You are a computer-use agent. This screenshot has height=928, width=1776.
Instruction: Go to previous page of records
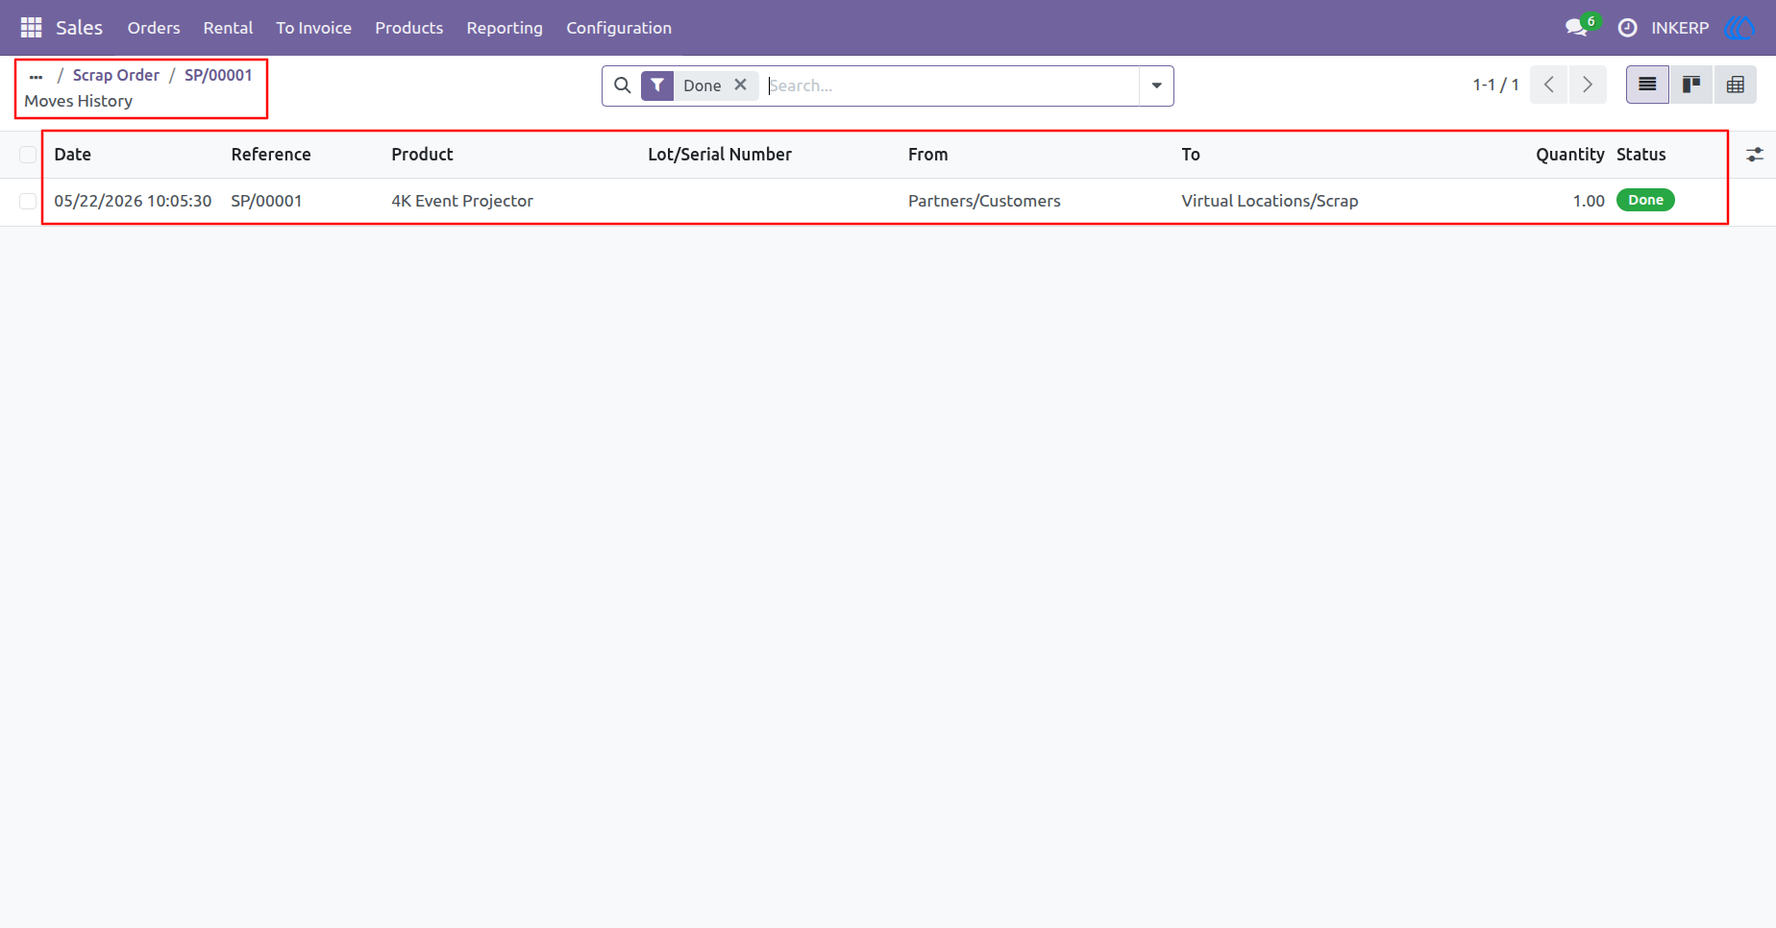pyautogui.click(x=1549, y=85)
